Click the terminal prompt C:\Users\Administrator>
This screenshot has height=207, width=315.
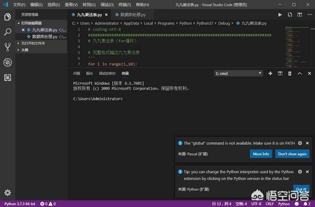[98, 99]
